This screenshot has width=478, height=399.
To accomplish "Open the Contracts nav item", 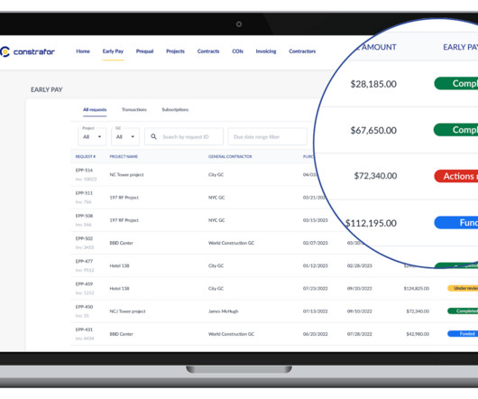I will pyautogui.click(x=208, y=51).
